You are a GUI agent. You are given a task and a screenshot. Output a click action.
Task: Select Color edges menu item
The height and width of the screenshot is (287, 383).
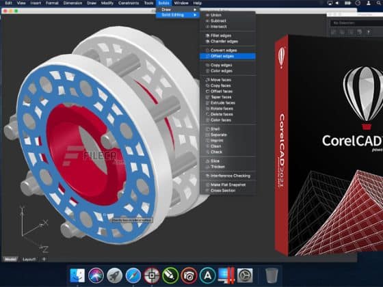[228, 71]
